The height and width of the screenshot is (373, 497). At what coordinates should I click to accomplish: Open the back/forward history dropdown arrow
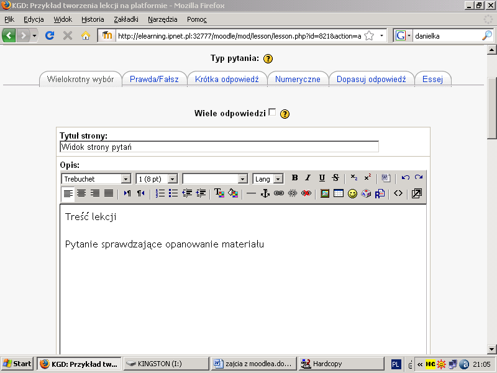click(x=34, y=36)
